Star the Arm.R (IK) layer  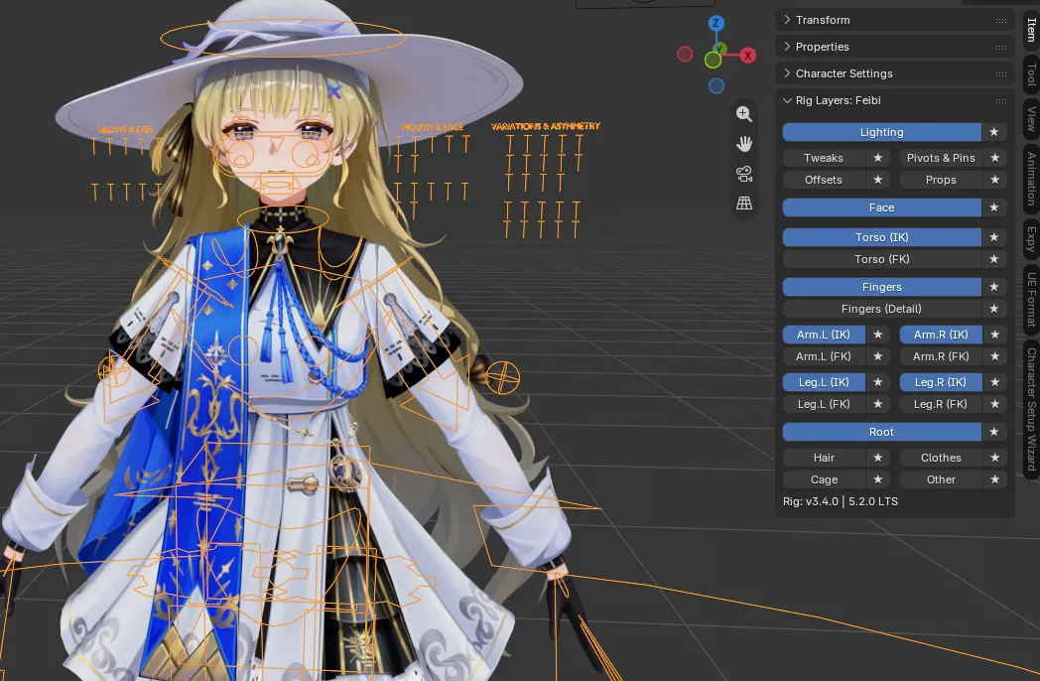click(x=995, y=335)
